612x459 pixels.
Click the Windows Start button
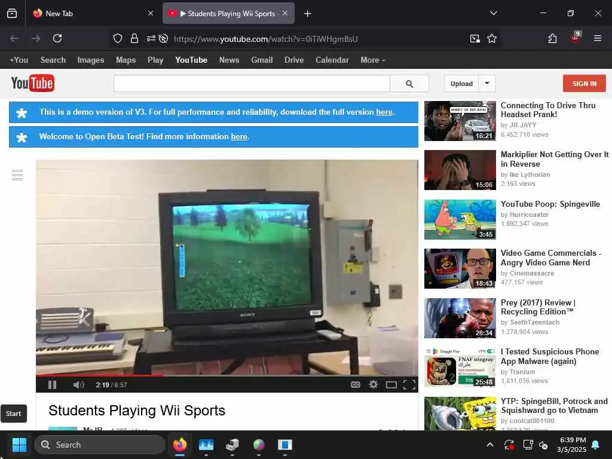click(x=19, y=445)
